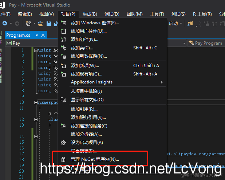This screenshot has height=180, width=225.
Task: Open the 测试(S) menu
Action: 178,14
